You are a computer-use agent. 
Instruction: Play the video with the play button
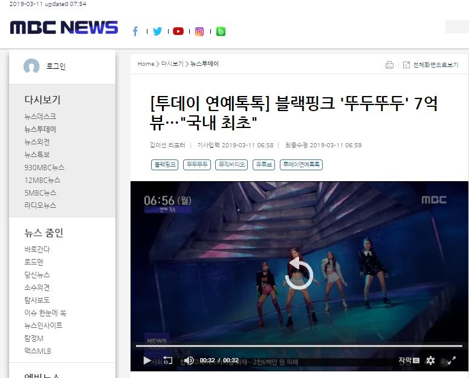click(147, 360)
